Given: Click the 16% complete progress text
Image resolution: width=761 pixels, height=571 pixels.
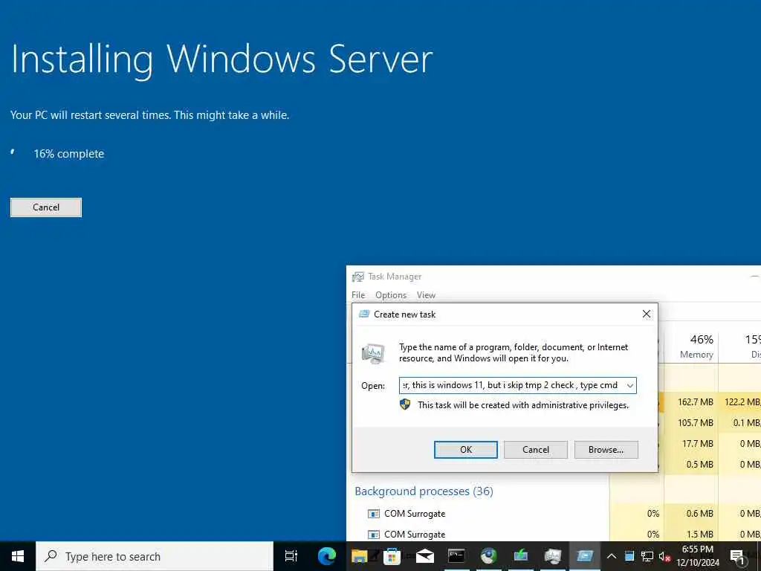Looking at the screenshot, I should pyautogui.click(x=69, y=154).
